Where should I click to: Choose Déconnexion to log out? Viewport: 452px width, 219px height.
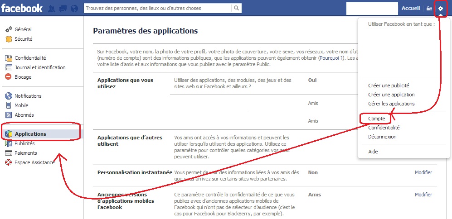pos(382,137)
